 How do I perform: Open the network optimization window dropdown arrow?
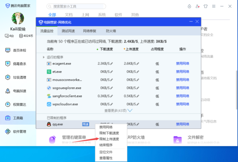[190, 22]
